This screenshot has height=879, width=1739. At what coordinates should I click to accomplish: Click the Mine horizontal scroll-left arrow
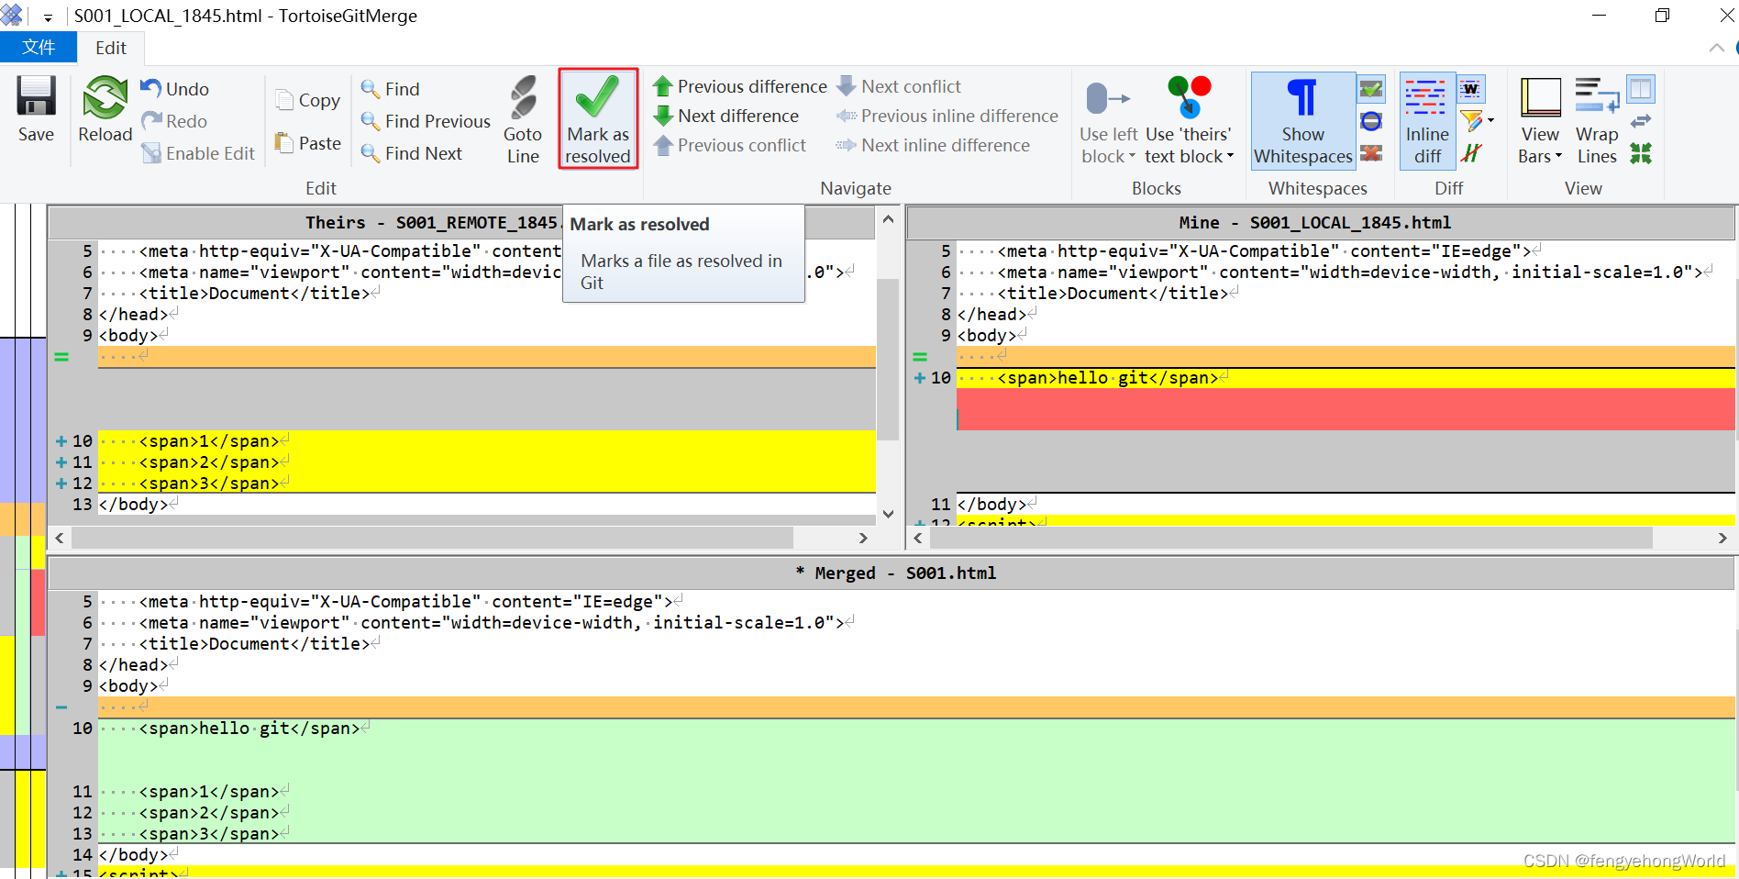pyautogui.click(x=918, y=538)
